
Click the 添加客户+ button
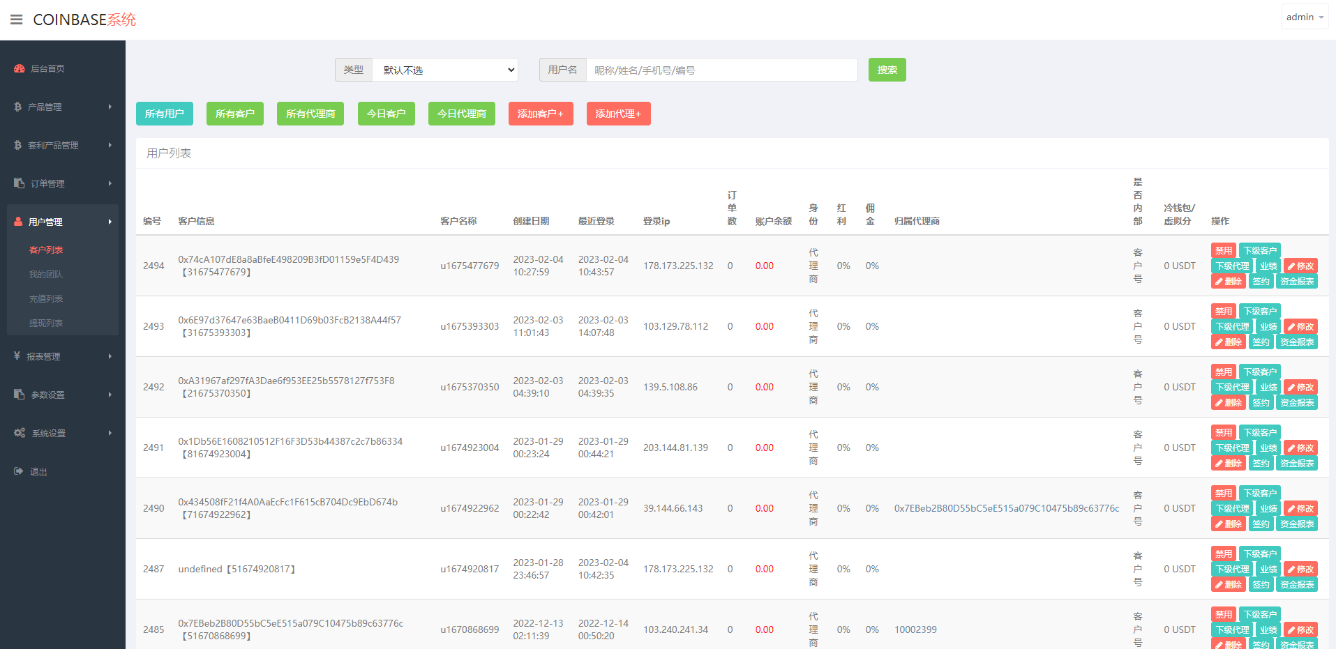[x=541, y=114]
